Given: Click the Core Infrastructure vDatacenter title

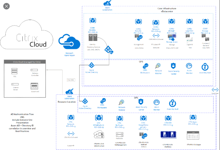Looking at the screenshot, I should point(167,10).
